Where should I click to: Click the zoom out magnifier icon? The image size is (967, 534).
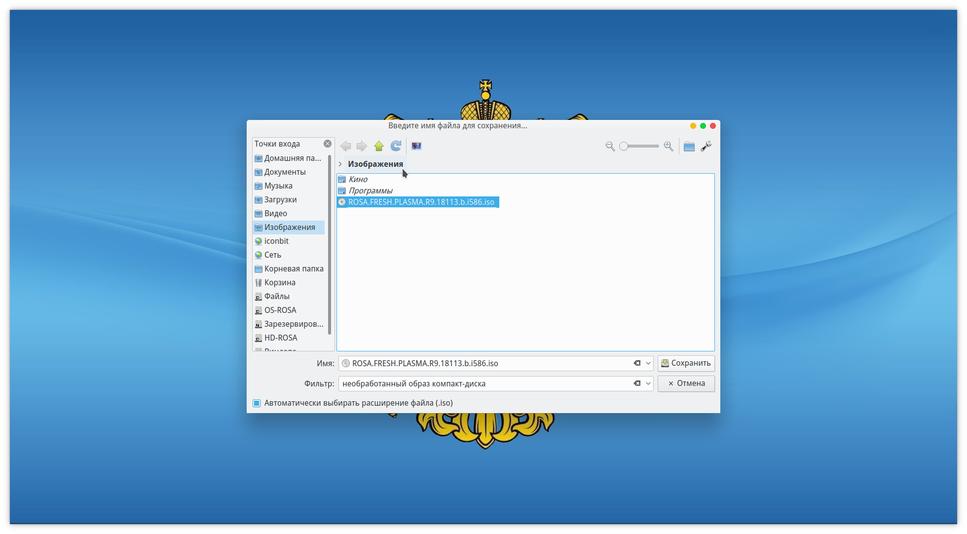point(610,146)
